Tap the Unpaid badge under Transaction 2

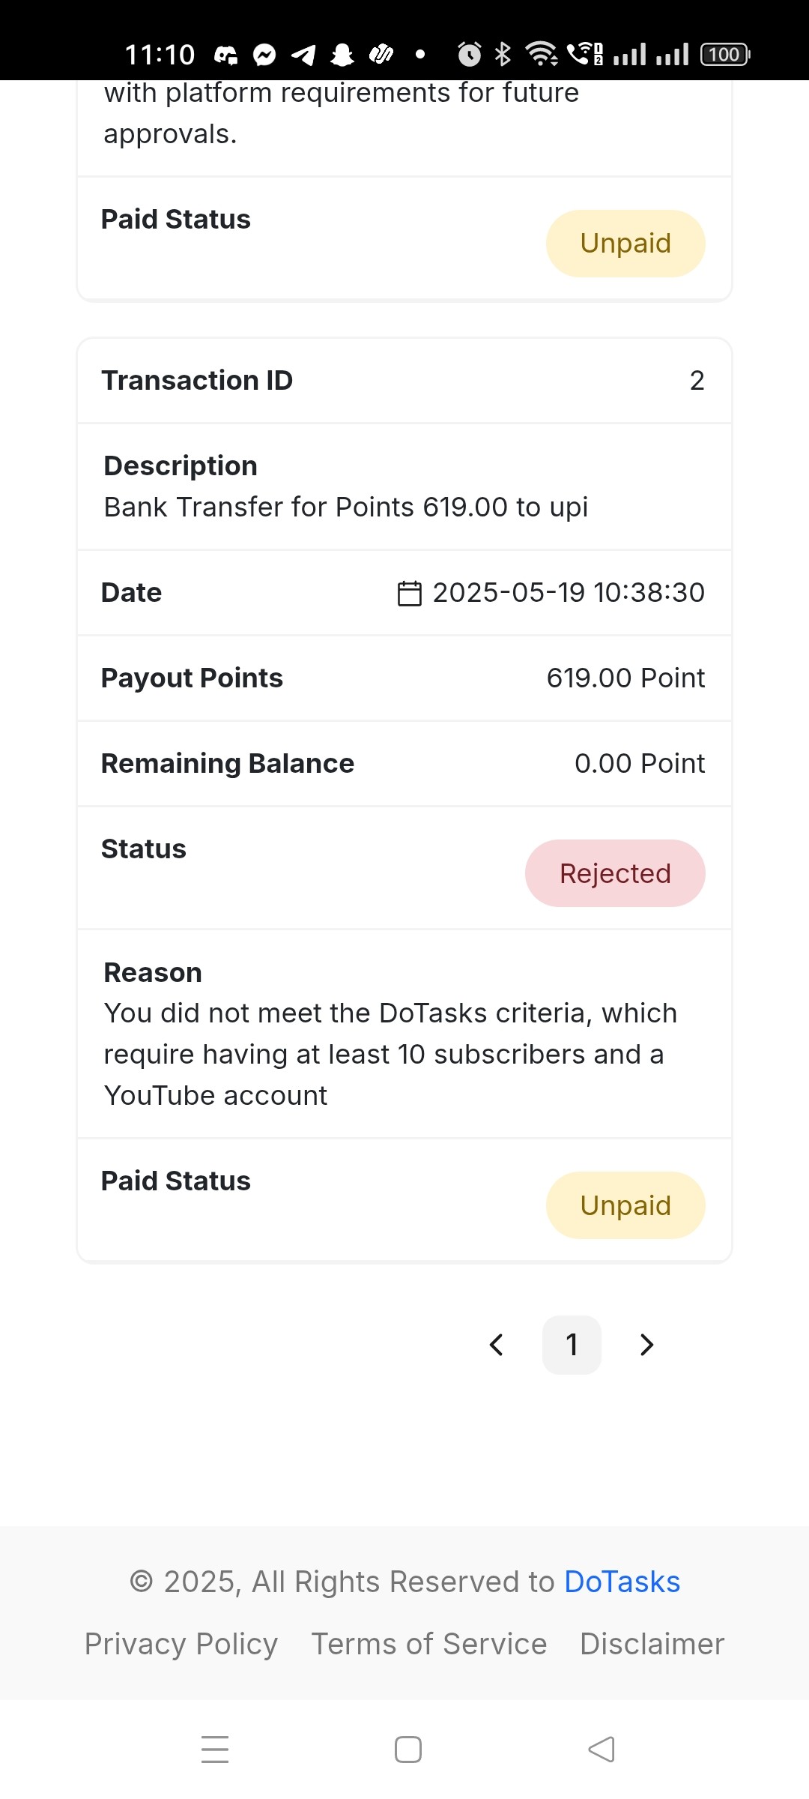point(625,1205)
